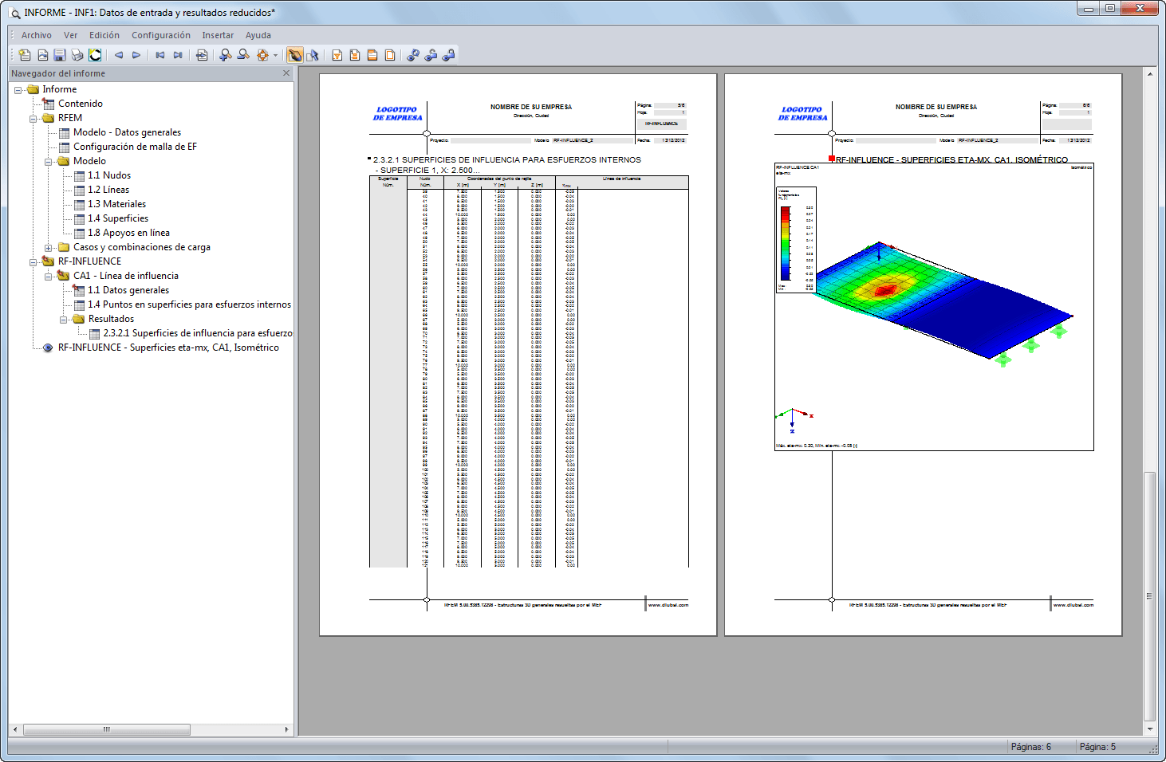Click the rightmost chain-link toolbar icon
Image resolution: width=1166 pixels, height=762 pixels.
pos(448,55)
